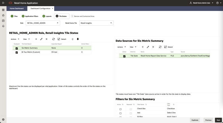The width and height of the screenshot is (223, 123).
Task: Move tile state up
Action: pyautogui.click(x=73, y=39)
